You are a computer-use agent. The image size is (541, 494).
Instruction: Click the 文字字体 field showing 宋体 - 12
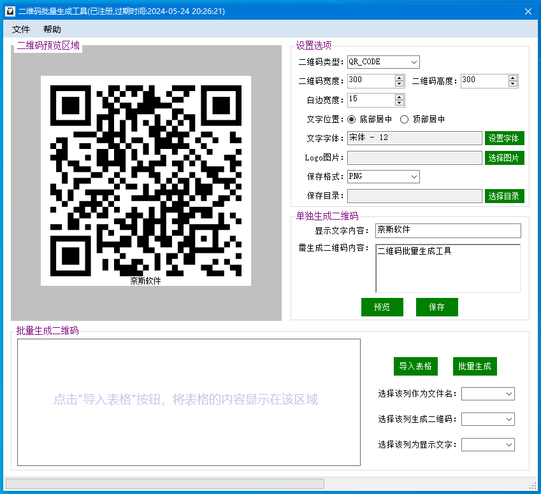[x=414, y=138]
